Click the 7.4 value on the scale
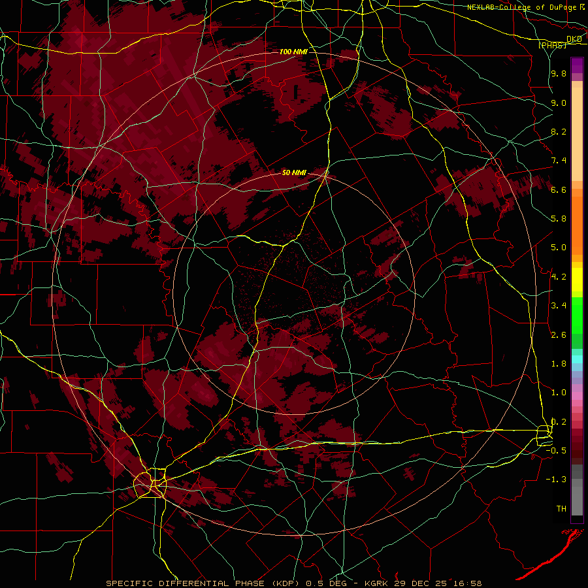The width and height of the screenshot is (588, 588). pyautogui.click(x=559, y=161)
